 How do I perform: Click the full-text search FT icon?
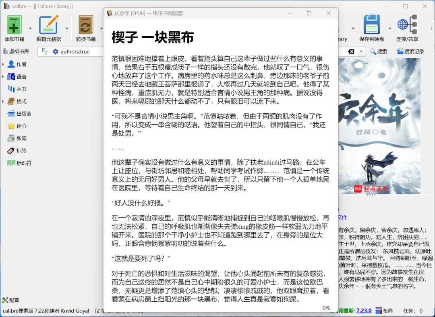tap(45, 52)
